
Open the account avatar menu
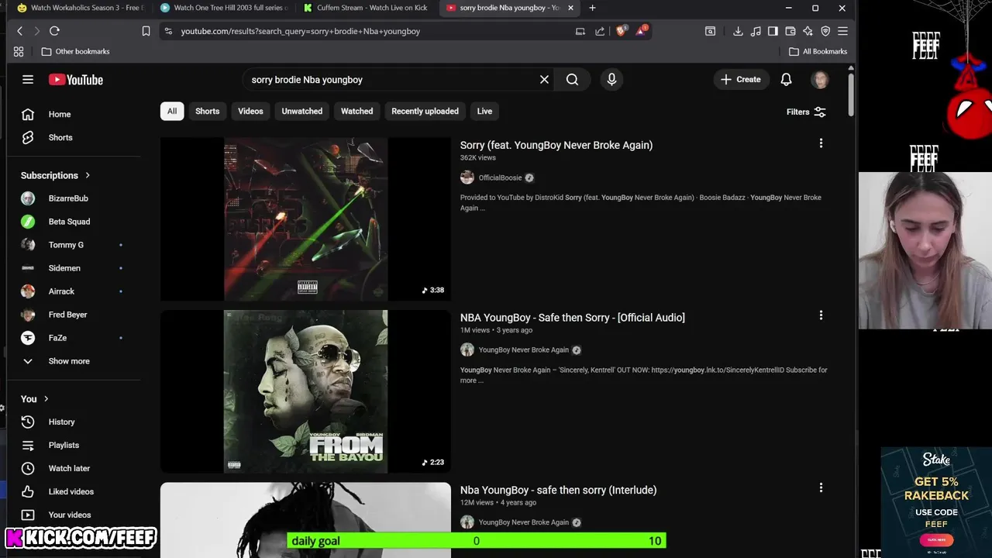(x=820, y=79)
